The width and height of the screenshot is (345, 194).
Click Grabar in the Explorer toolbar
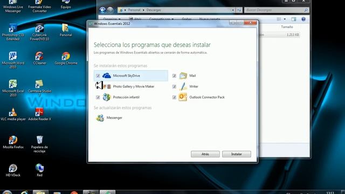(x=187, y=19)
